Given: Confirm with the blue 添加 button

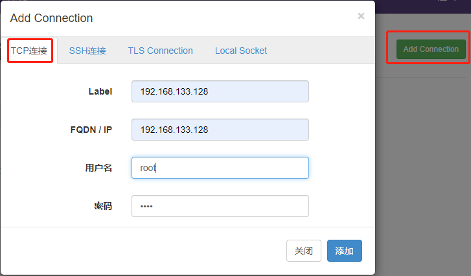Looking at the screenshot, I should point(344,251).
